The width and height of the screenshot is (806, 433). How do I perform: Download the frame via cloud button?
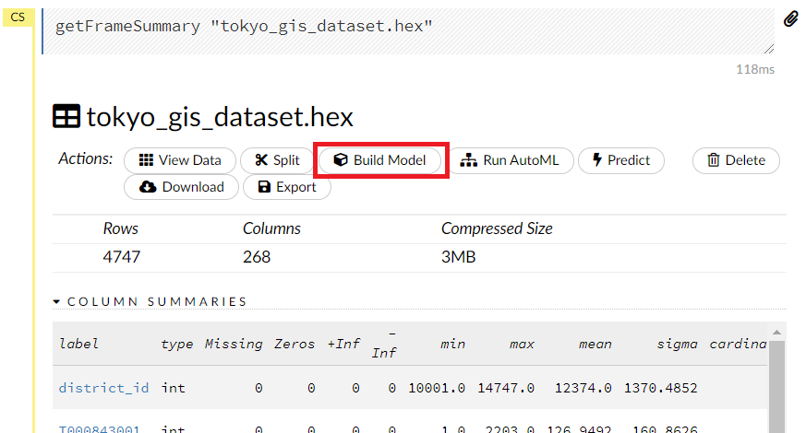182,187
